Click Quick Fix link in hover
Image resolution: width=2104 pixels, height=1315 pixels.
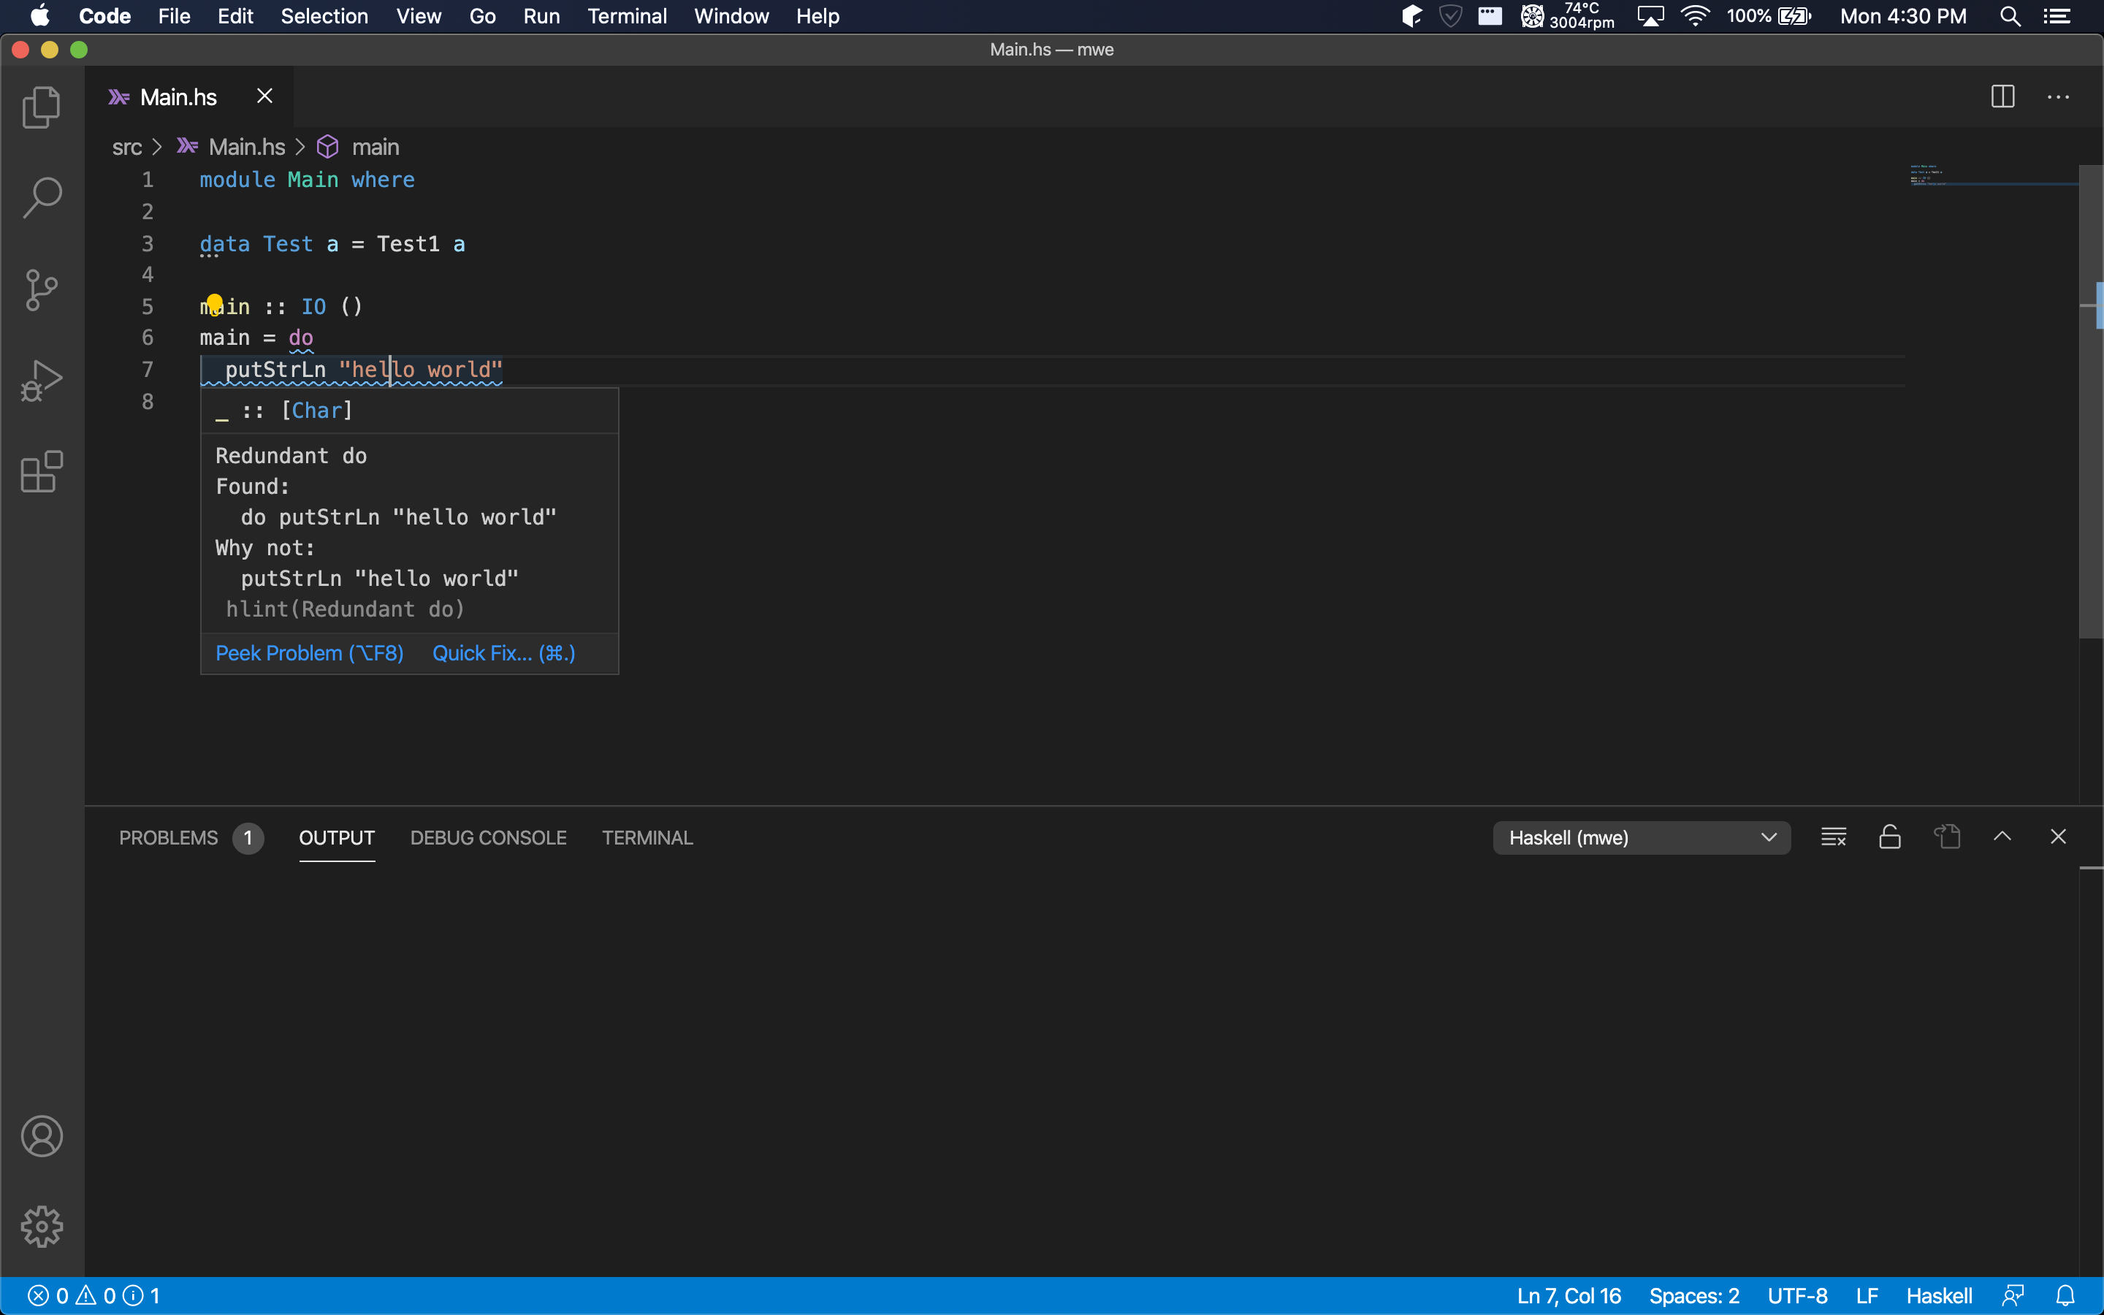pyautogui.click(x=503, y=653)
